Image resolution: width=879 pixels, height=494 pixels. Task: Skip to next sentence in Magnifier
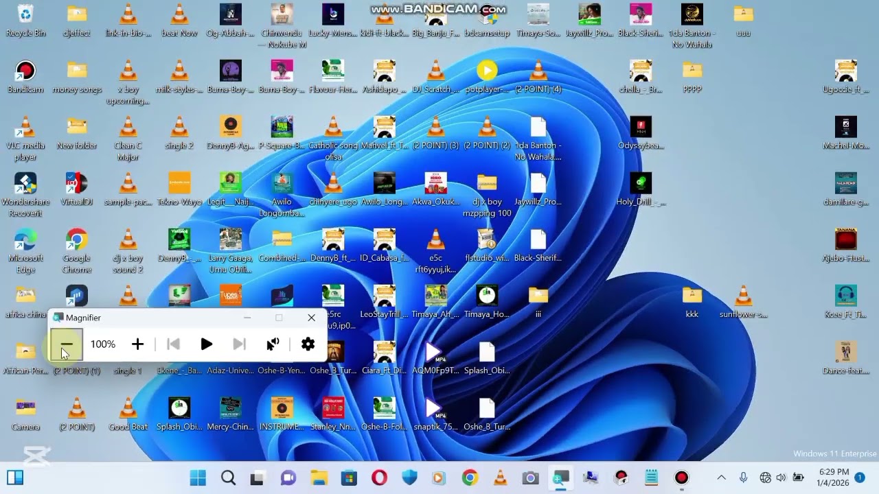tap(239, 344)
